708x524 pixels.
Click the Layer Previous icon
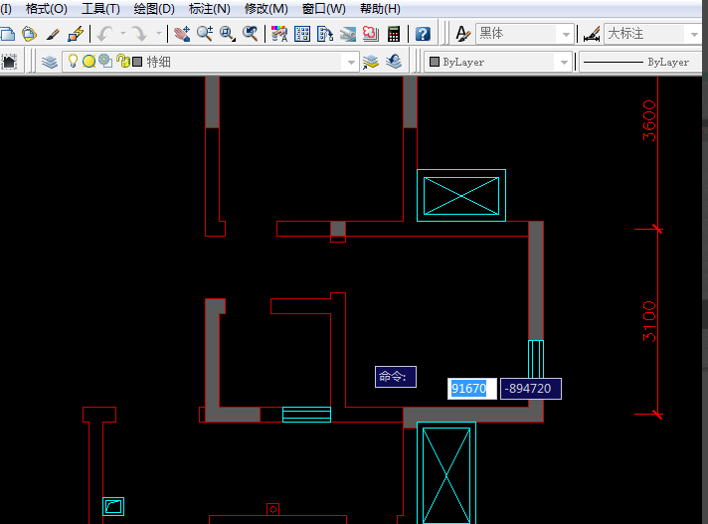[394, 62]
